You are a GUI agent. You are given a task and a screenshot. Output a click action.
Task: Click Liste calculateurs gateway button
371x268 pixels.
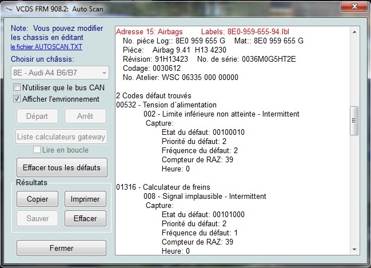[61, 137]
